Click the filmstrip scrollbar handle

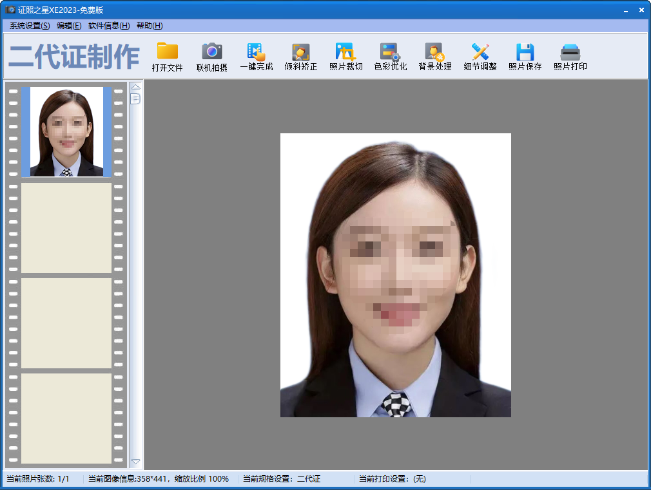pyautogui.click(x=135, y=99)
